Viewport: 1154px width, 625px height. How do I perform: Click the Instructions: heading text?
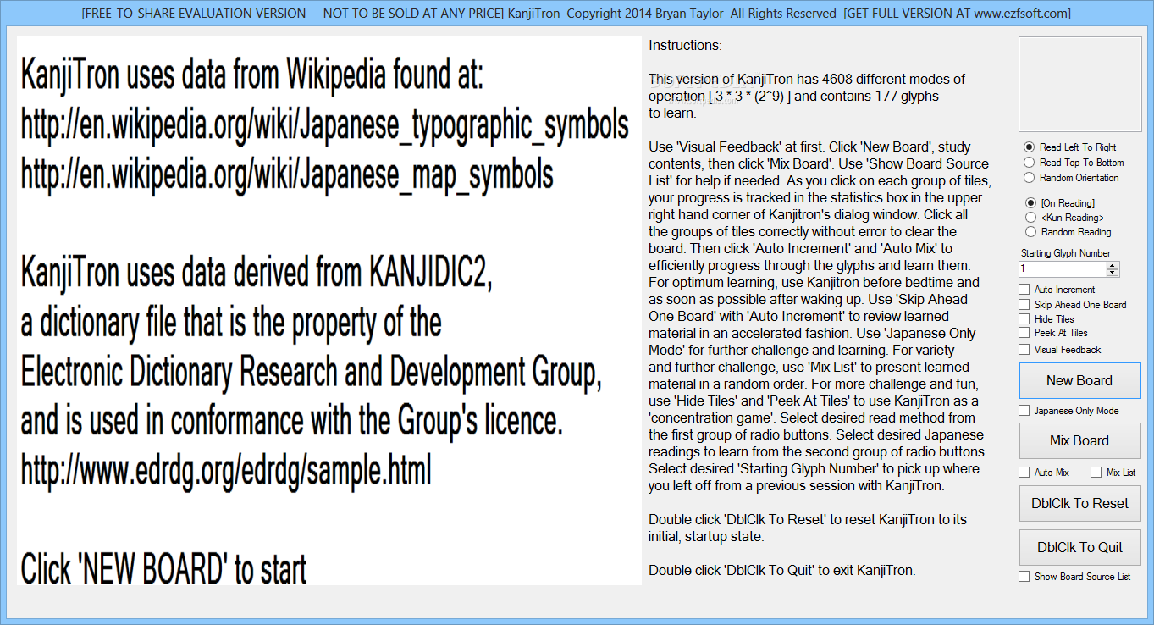686,45
